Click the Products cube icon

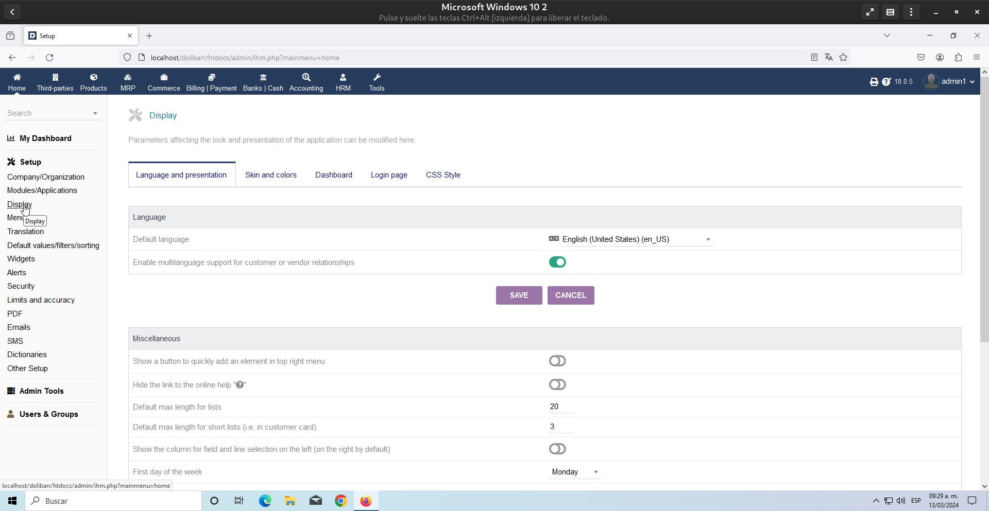coord(93,77)
